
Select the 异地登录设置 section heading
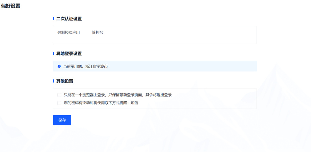(69, 54)
